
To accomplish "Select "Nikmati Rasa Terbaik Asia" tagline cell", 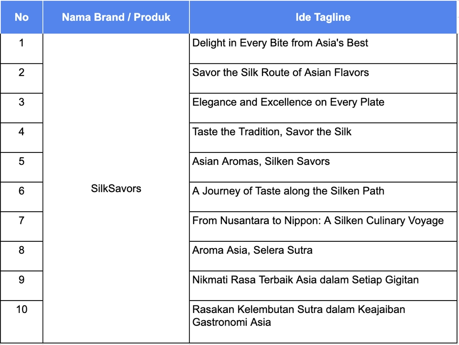I will (x=306, y=280).
